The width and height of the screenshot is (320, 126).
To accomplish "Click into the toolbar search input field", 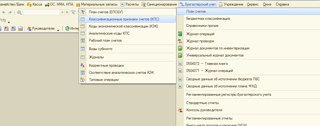I will pyautogui.click(x=42, y=12).
